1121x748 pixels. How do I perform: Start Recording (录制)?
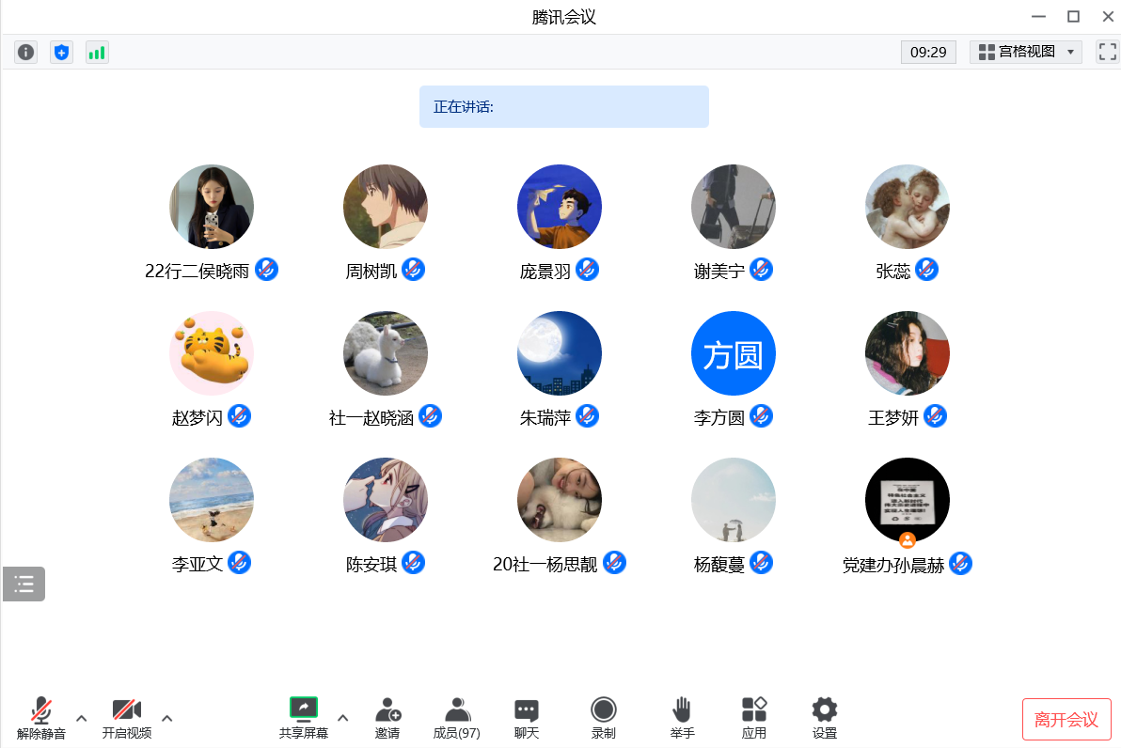point(604,719)
